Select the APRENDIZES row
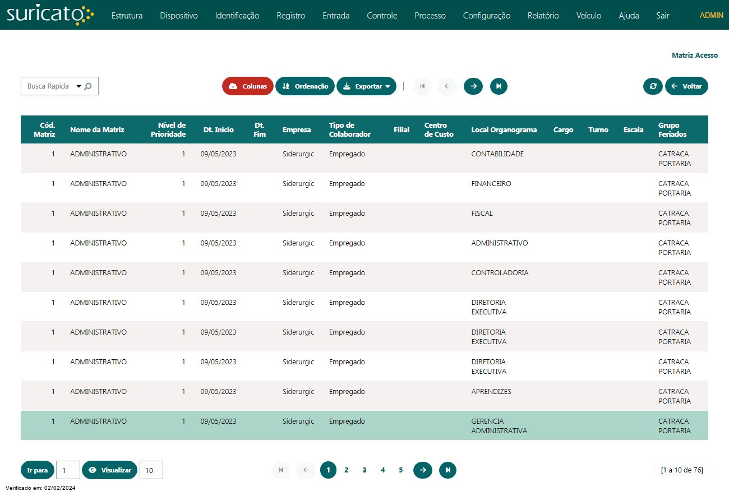Screen dimensions: 729x496 point(364,396)
